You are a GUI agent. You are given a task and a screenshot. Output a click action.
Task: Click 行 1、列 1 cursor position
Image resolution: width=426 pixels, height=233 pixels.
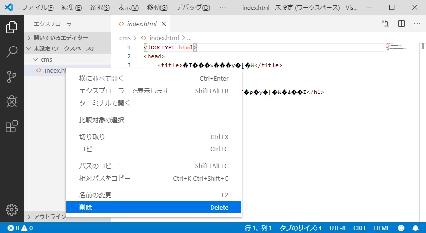point(258,228)
